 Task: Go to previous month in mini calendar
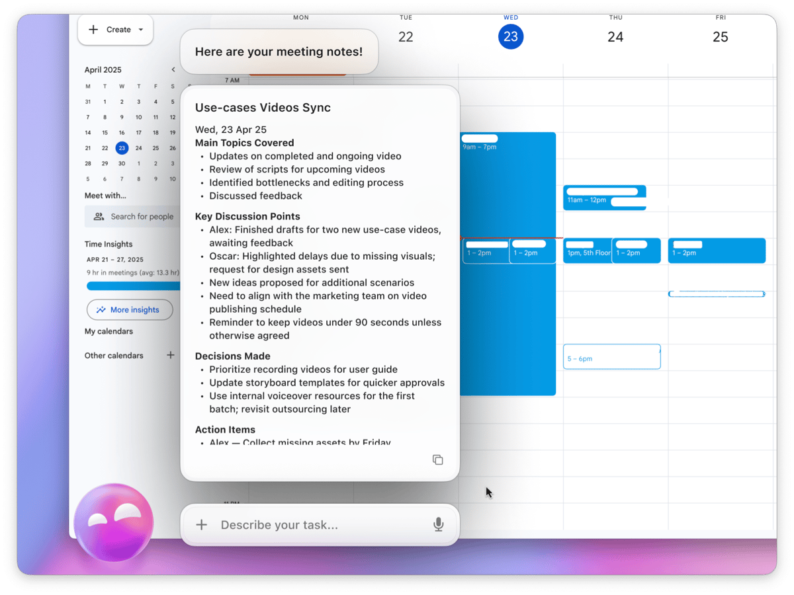pos(173,69)
